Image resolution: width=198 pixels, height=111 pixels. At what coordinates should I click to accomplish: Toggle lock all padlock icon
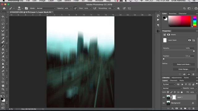[182, 92]
